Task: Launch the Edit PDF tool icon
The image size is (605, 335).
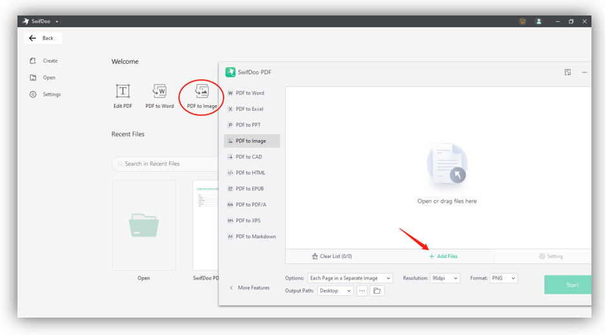Action: [x=123, y=96]
